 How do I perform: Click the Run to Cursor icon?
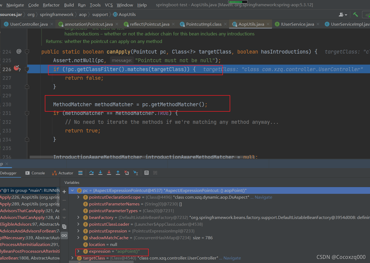[x=136, y=173]
